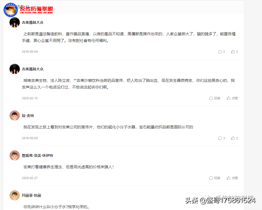262x210 pixels.
Task: Click the date 2020-02-27
Action: 30,178
